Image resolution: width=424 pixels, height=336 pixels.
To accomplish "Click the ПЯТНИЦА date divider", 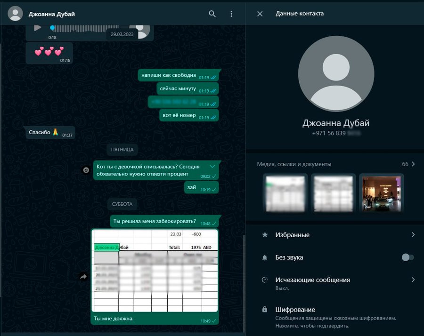I will pos(122,149).
